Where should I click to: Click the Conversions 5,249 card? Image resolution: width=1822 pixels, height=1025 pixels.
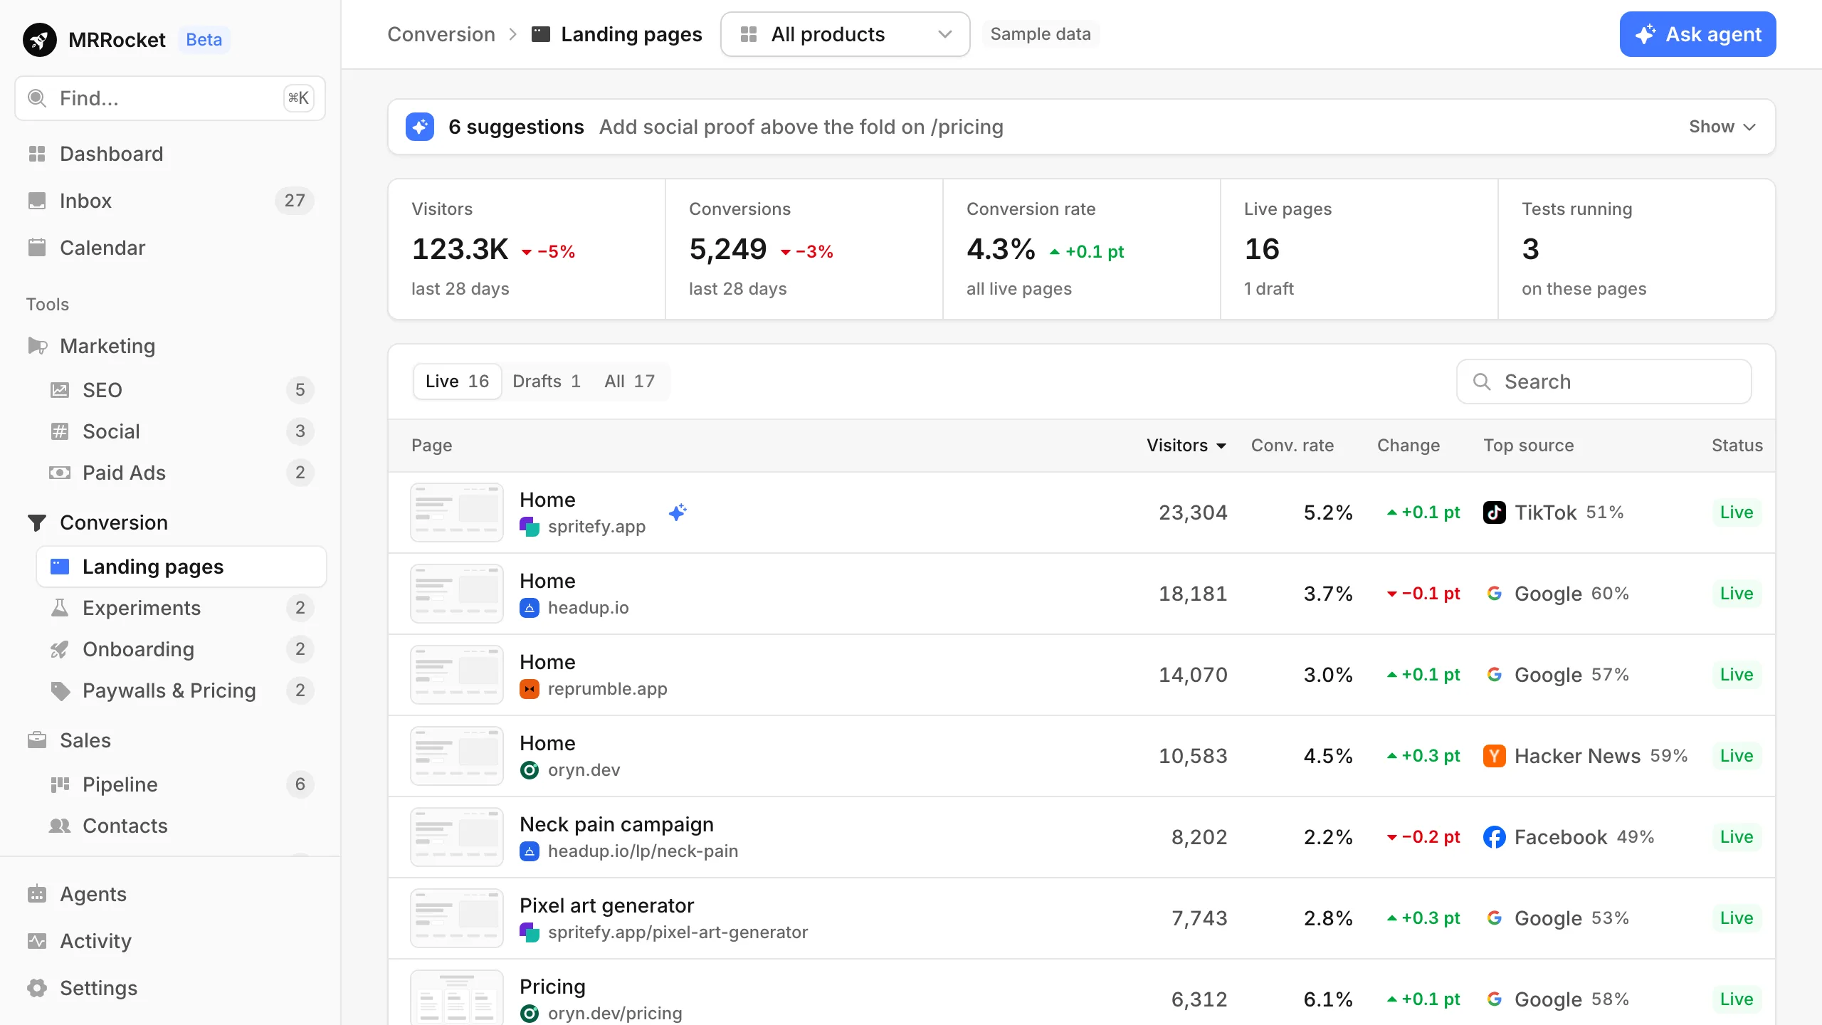804,249
